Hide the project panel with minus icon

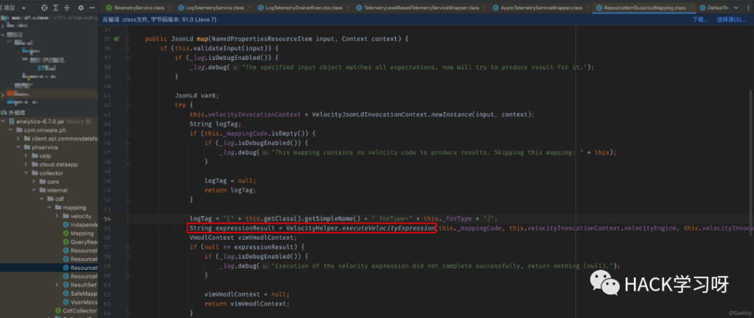91,8
